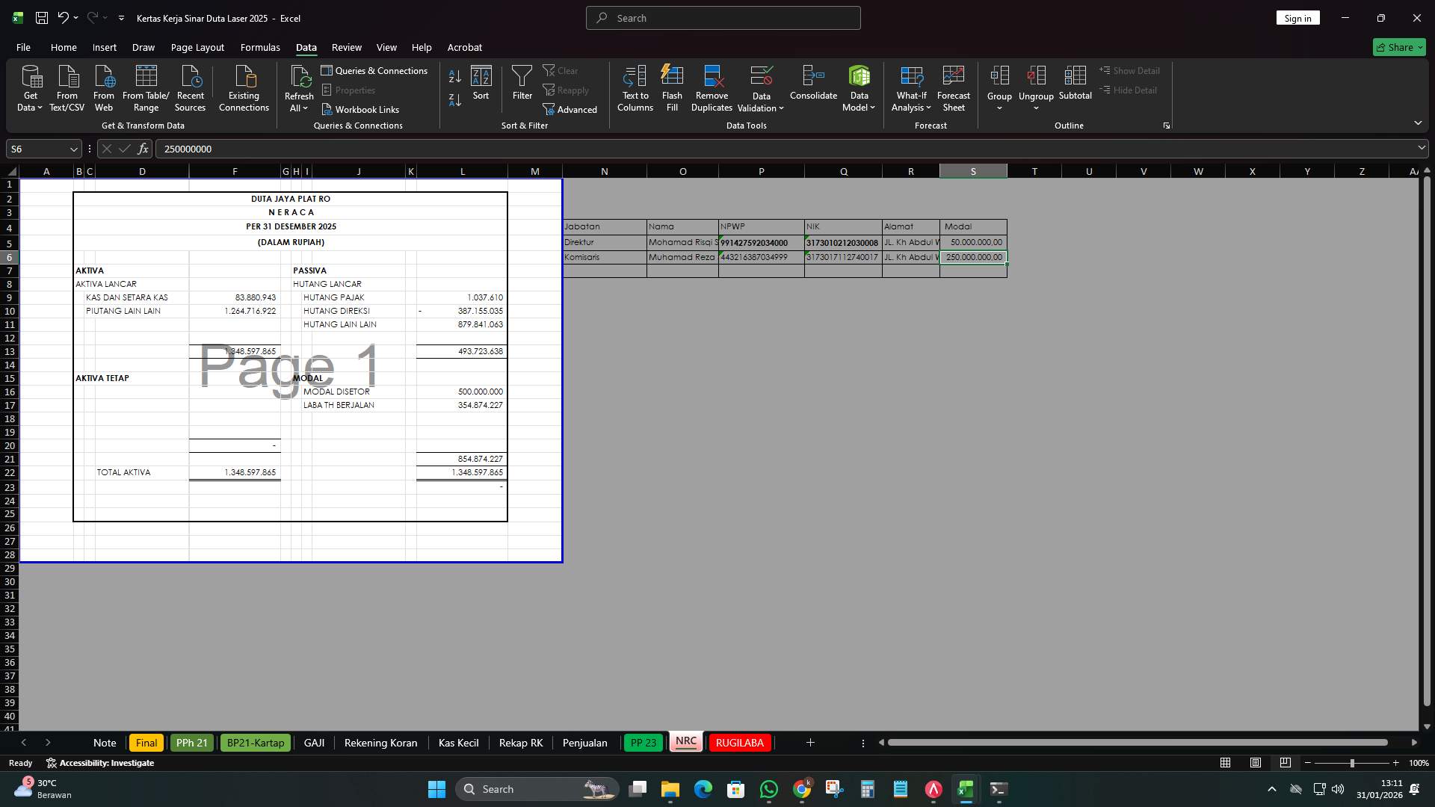The height and width of the screenshot is (807, 1435).
Task: Toggle Page Break Preview in the status bar
Action: (1286, 763)
